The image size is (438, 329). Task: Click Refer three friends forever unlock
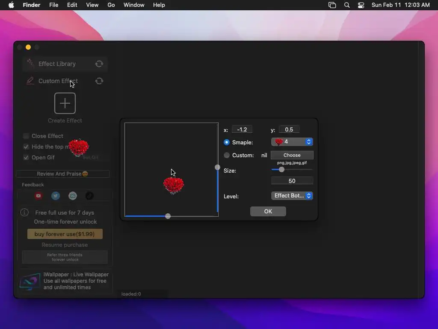coord(65,257)
